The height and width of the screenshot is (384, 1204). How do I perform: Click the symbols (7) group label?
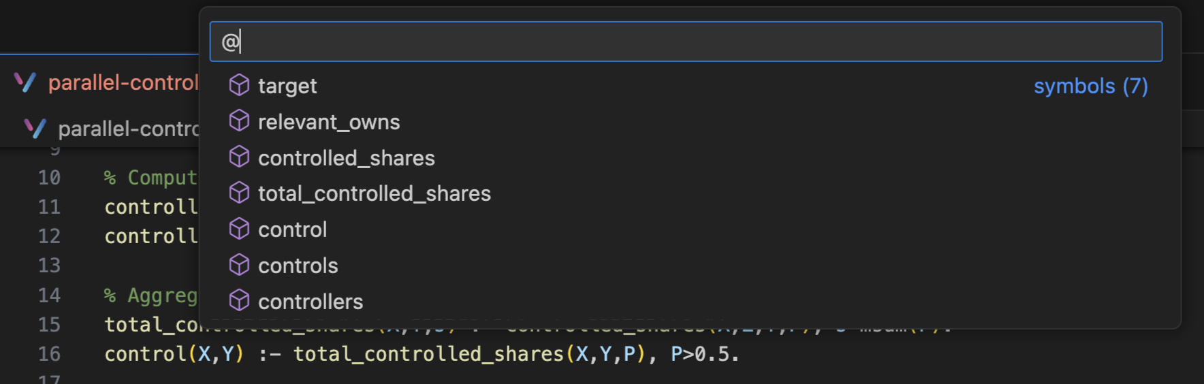tap(1090, 86)
